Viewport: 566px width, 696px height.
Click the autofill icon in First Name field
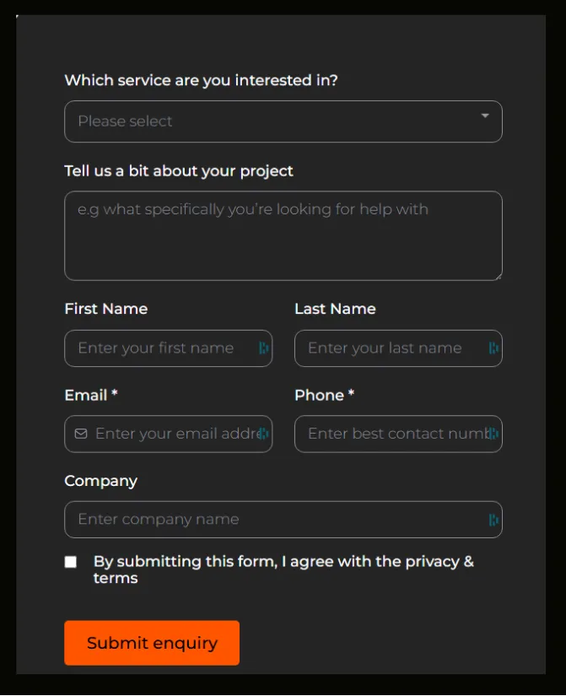pyautogui.click(x=264, y=348)
